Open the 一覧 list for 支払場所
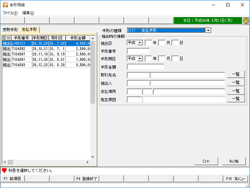Image resolution: width=250 pixels, height=188 pixels. point(236,91)
